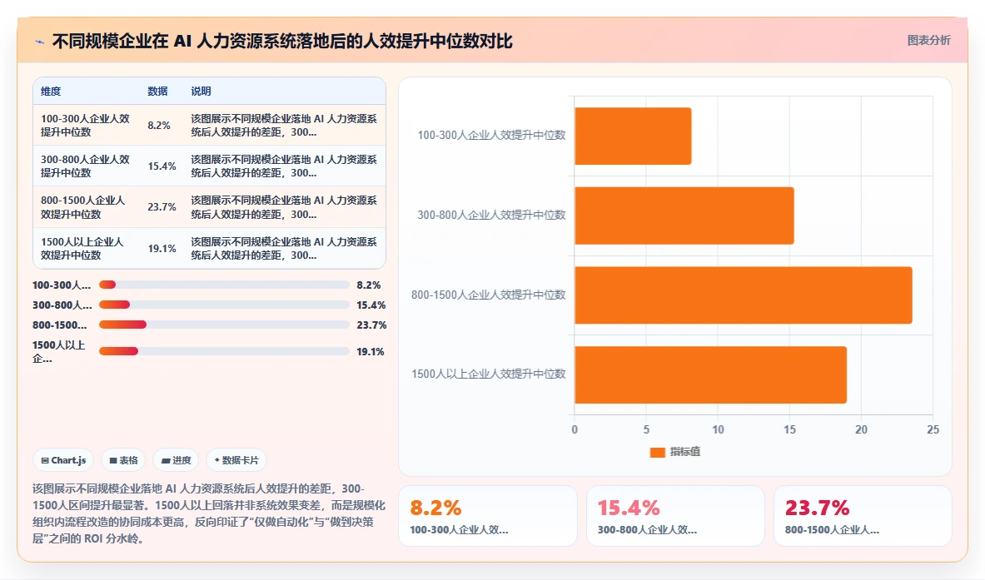Click the 15.4% value in the table
Image resolution: width=985 pixels, height=580 pixels.
pyautogui.click(x=162, y=166)
